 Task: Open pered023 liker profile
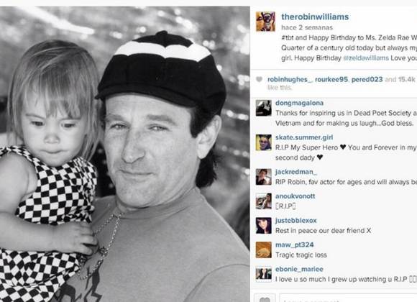click(x=367, y=79)
